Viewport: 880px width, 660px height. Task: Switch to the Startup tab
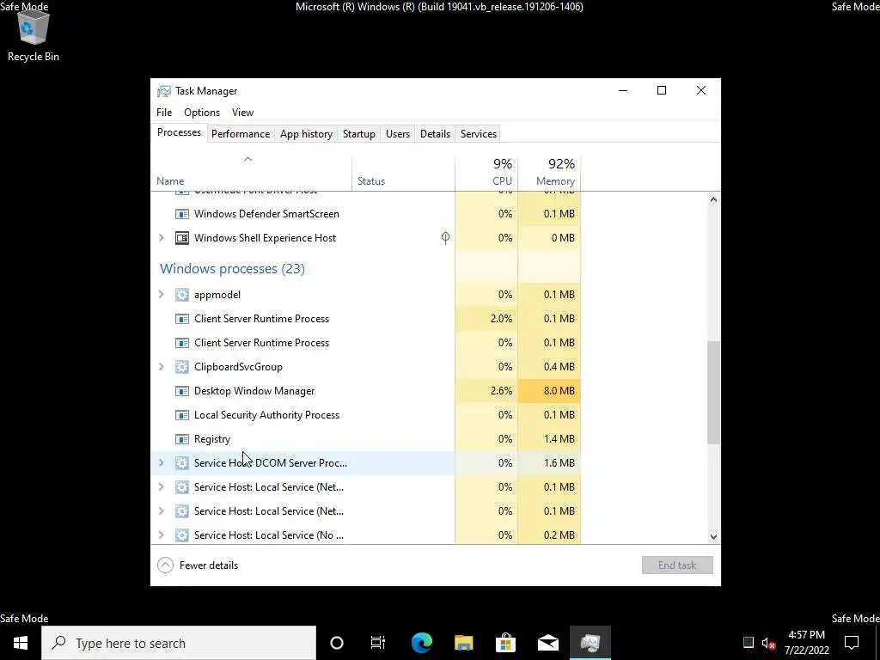pos(359,134)
